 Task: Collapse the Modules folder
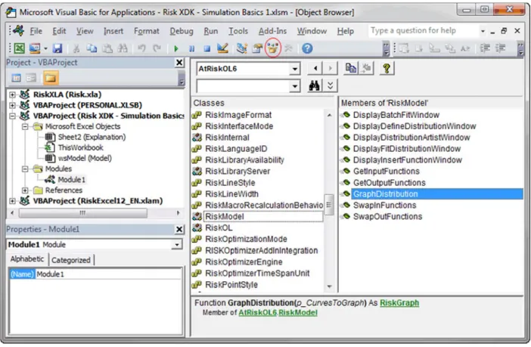point(25,169)
